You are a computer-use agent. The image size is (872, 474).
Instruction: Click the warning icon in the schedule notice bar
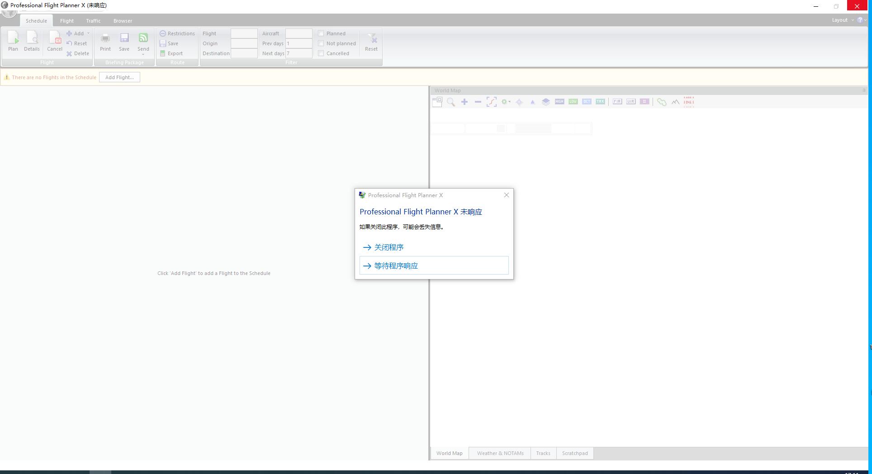(6, 77)
